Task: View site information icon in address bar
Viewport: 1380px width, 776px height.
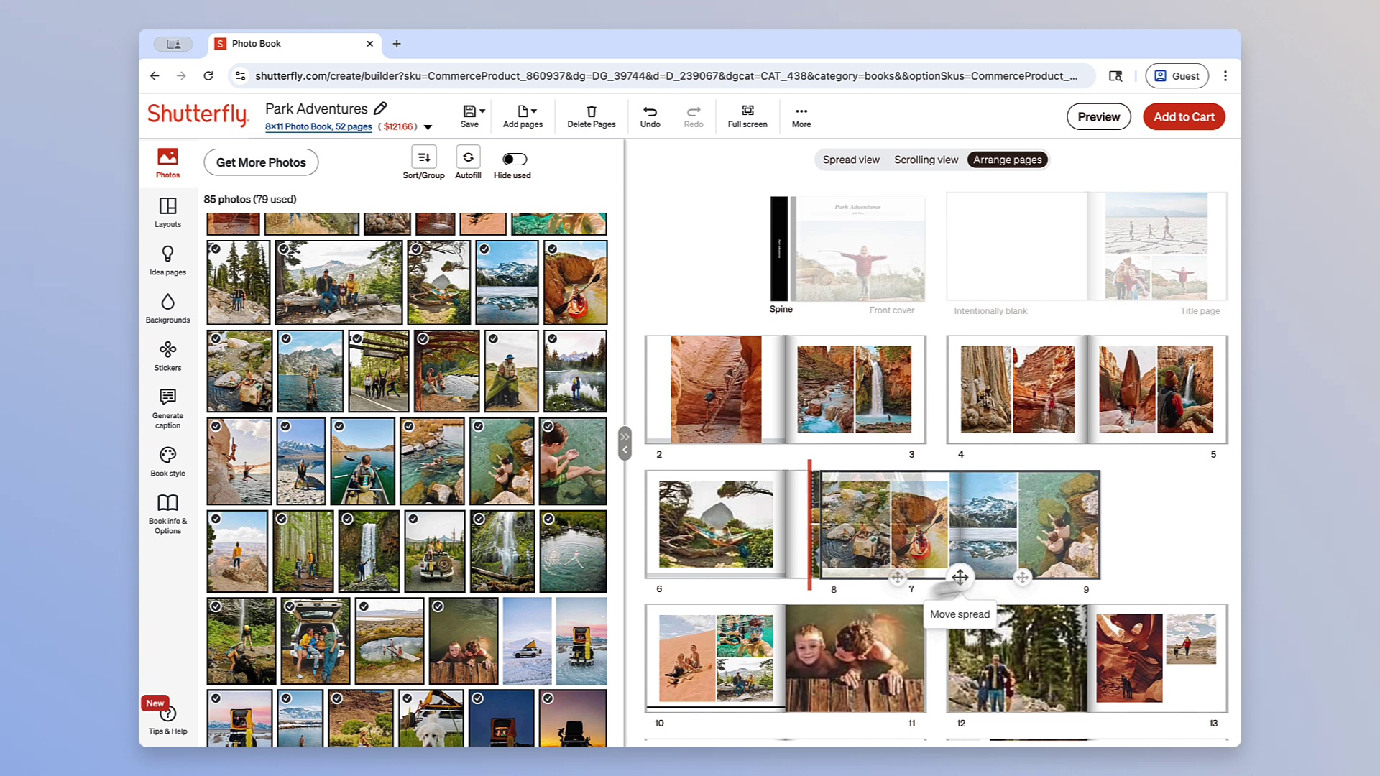Action: [241, 75]
